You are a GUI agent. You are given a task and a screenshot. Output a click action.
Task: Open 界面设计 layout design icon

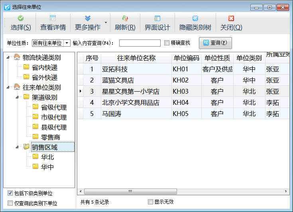point(157,18)
